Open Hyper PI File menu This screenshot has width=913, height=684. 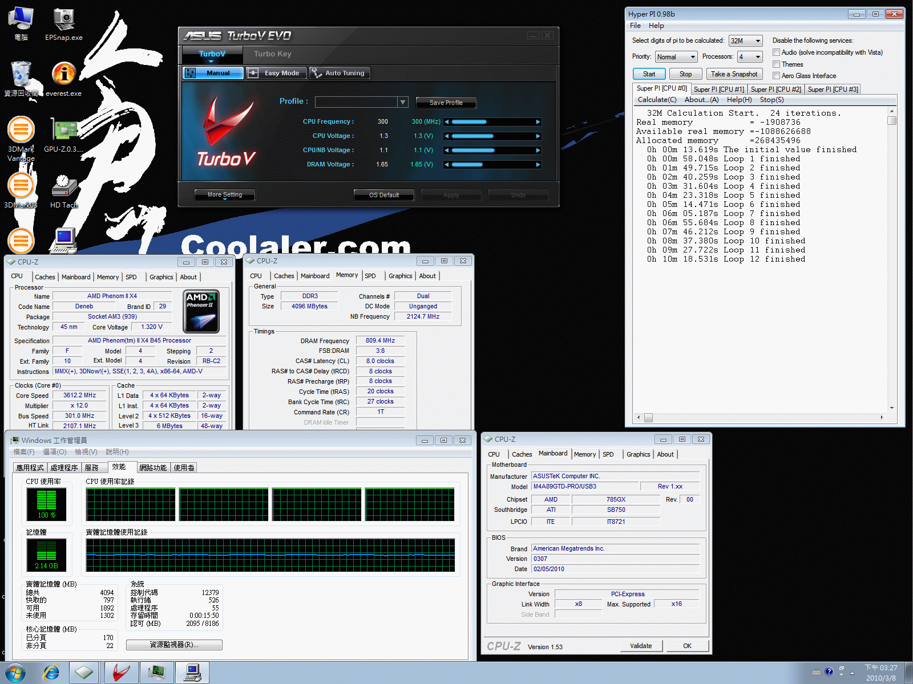click(635, 26)
